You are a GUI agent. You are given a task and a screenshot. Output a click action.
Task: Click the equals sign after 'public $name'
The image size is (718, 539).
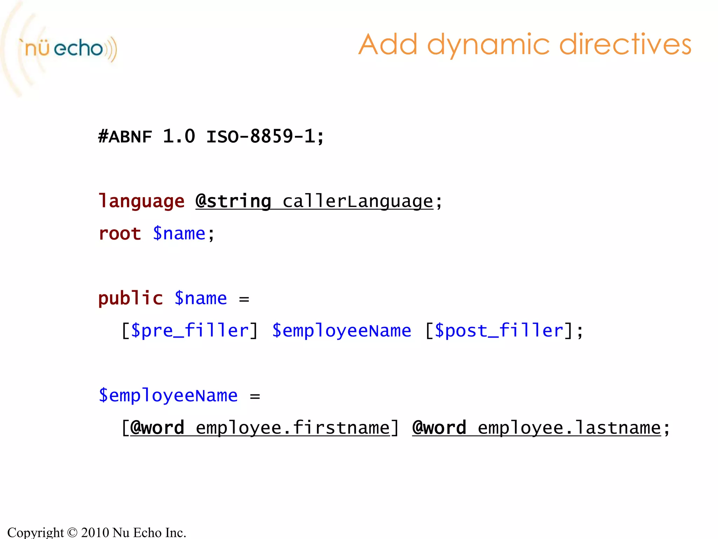(x=244, y=299)
